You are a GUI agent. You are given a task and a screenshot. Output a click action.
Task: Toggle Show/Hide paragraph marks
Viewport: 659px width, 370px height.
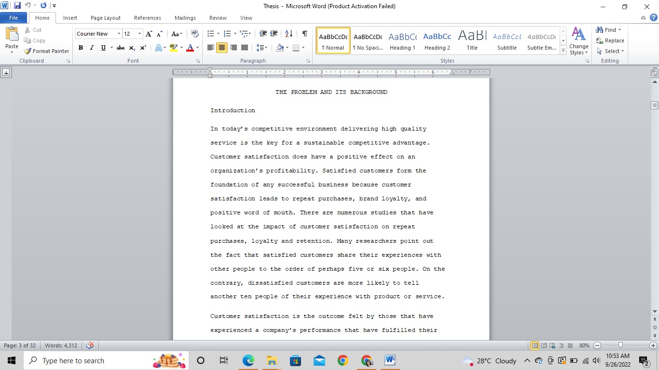click(304, 34)
